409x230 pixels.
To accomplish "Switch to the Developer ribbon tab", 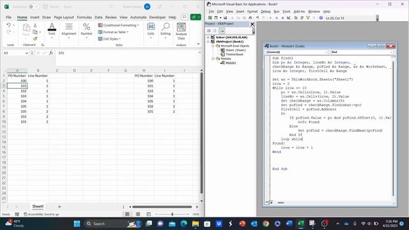I will click(x=157, y=17).
